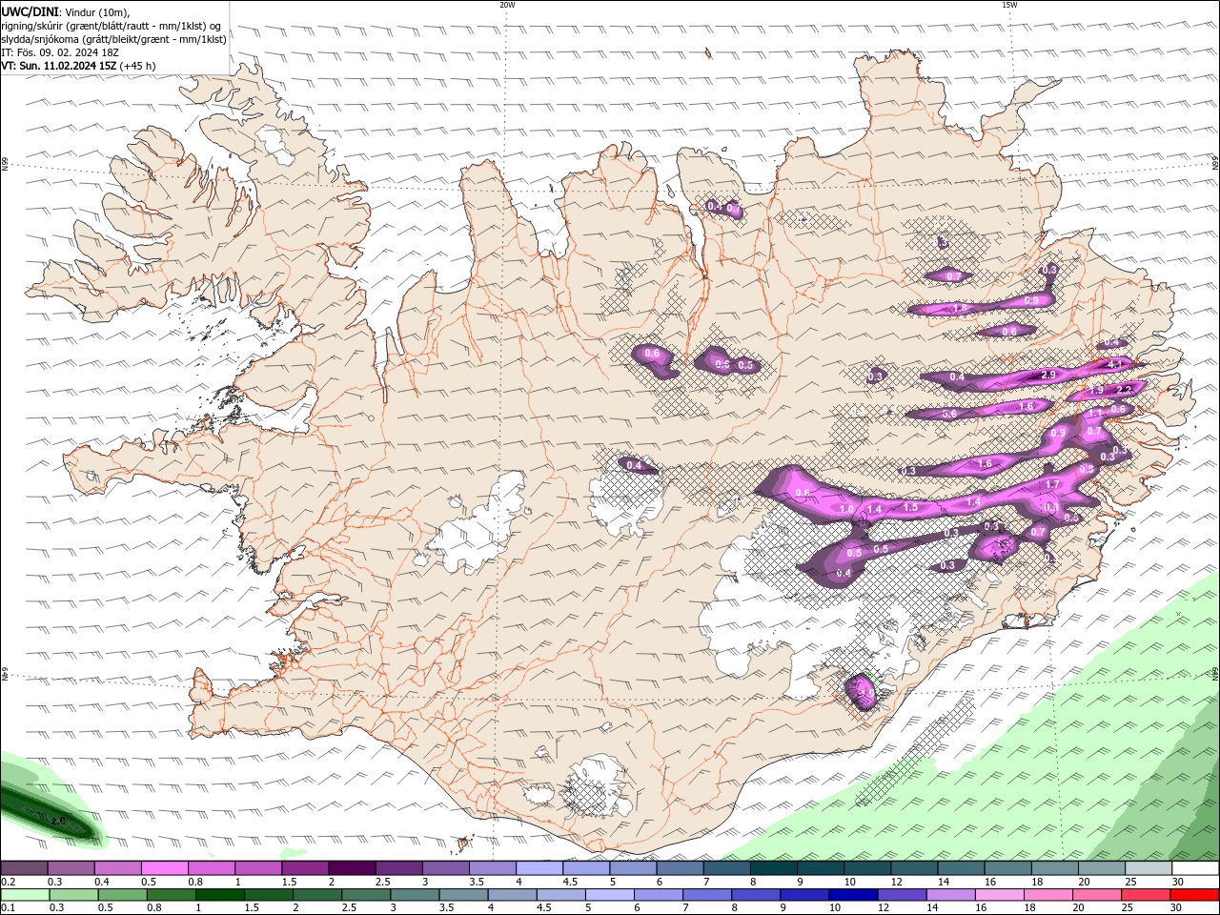Pick the gray-blue 4 rain legend swatch
The width and height of the screenshot is (1220, 915).
511,895
